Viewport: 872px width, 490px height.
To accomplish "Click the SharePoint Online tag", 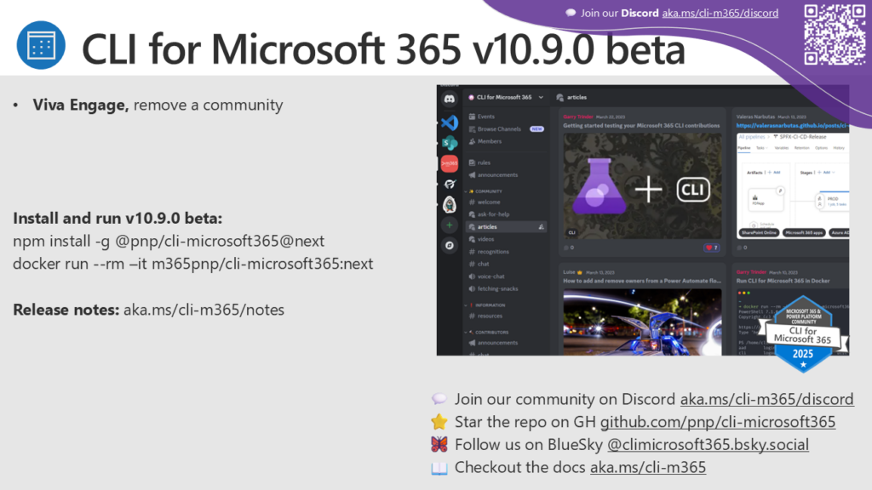I will [x=759, y=233].
